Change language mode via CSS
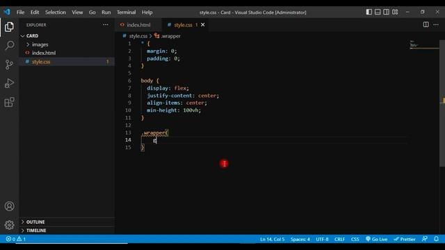 (x=355, y=239)
